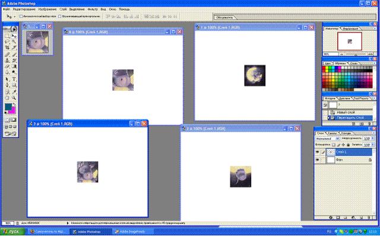This screenshot has height=237, width=380.
Task: Expand the layer opacity dropdown arrow
Action: (372, 138)
